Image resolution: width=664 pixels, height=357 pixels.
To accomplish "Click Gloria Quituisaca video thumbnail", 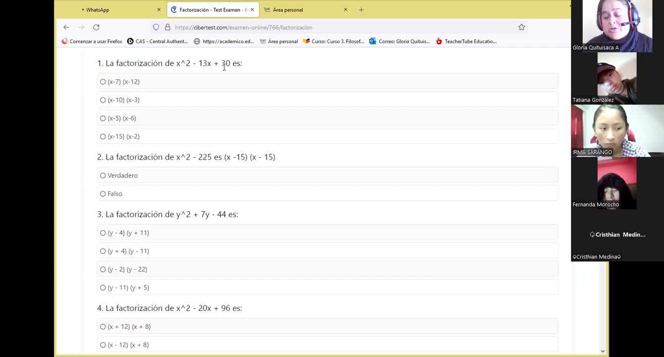I will point(617,26).
